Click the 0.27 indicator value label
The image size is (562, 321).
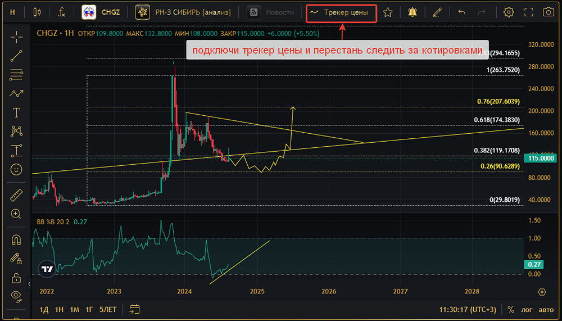coord(534,265)
